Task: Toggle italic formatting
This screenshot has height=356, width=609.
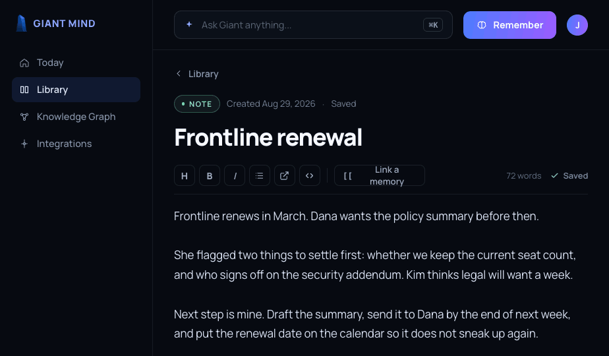Action: [235, 175]
